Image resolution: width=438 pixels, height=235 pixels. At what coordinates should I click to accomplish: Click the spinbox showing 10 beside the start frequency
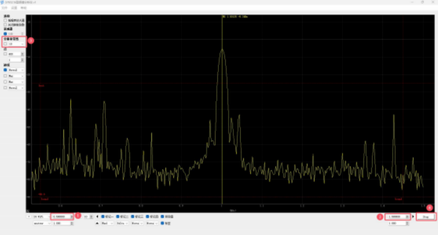pos(88,217)
